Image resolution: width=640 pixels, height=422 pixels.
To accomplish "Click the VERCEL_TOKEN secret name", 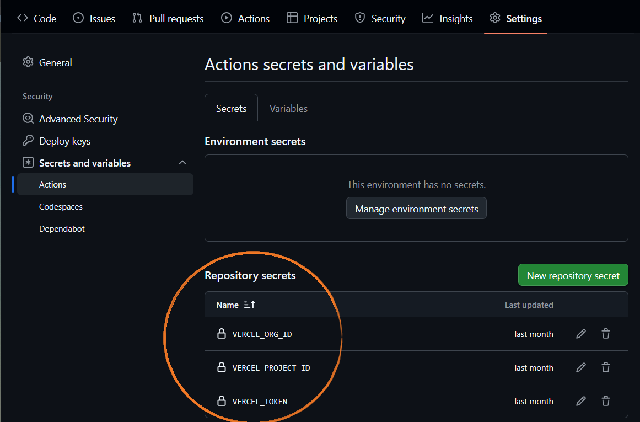I will click(x=260, y=402).
